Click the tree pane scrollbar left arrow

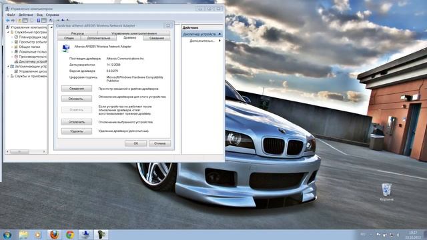(x=7, y=151)
